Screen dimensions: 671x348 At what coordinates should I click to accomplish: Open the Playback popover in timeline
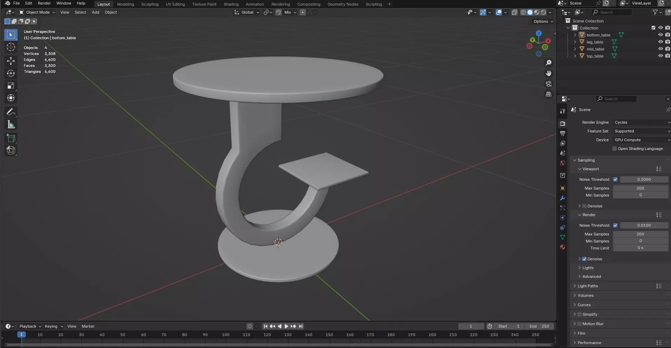pyautogui.click(x=30, y=326)
